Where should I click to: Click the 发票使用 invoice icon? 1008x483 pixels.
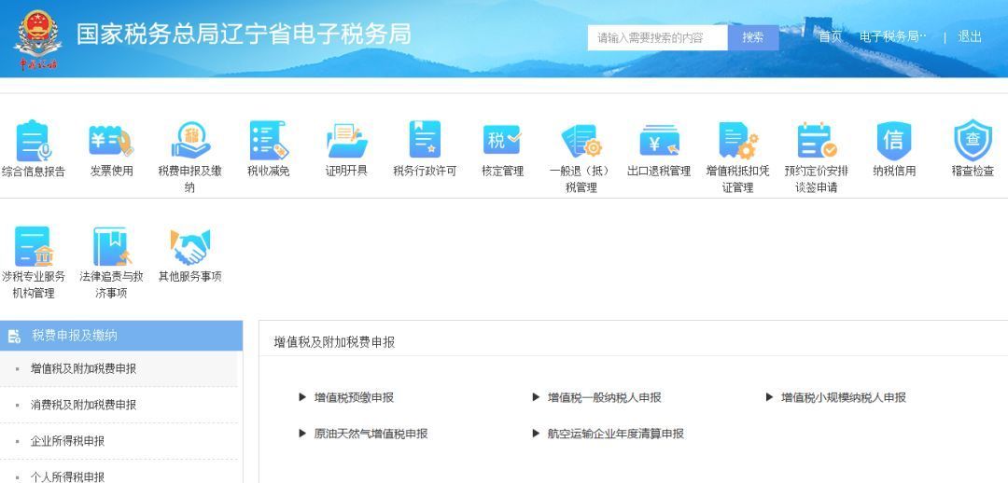pos(111,141)
